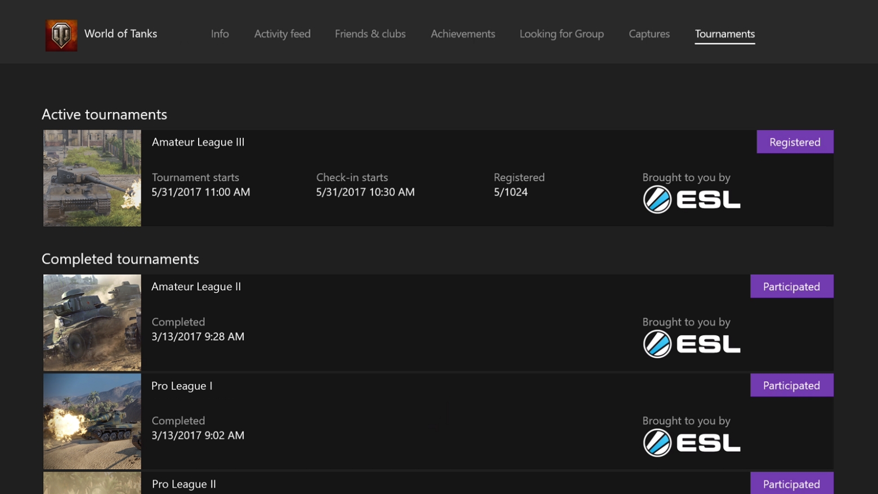Go to the Captures tab
This screenshot has width=878, height=494.
649,34
